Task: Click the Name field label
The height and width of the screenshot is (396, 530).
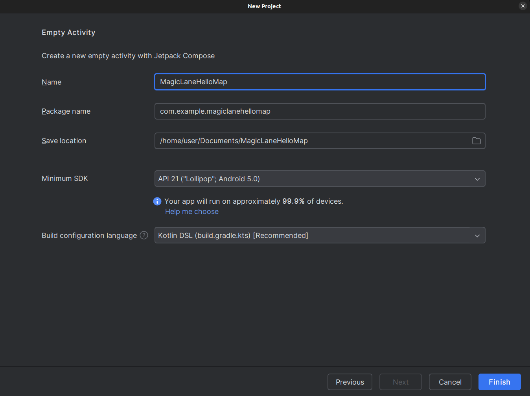Action: [x=52, y=82]
